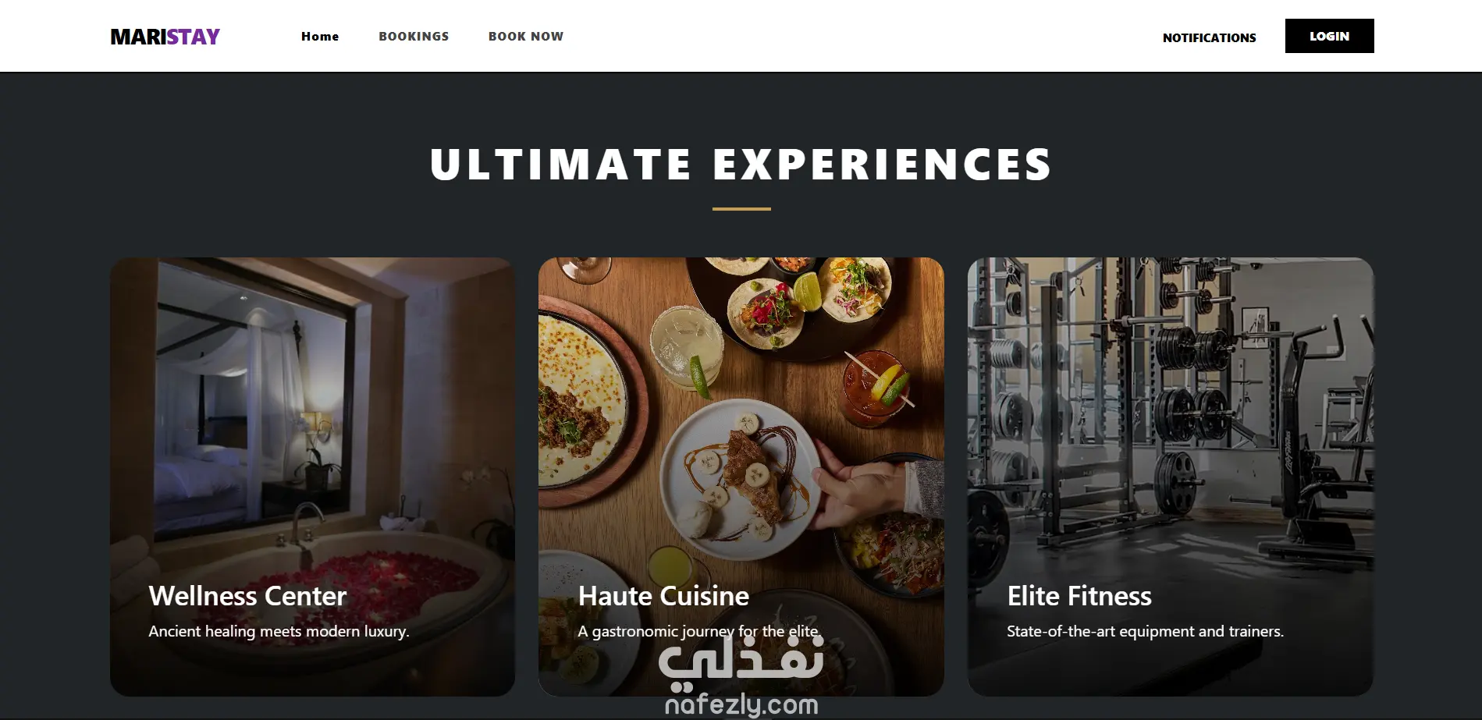
Task: Click the Wellness Center title
Action: 247,596
